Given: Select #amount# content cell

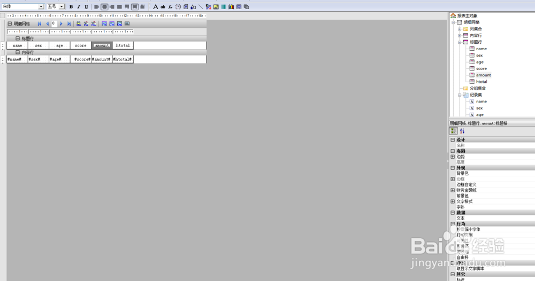Looking at the screenshot, I should click(102, 59).
